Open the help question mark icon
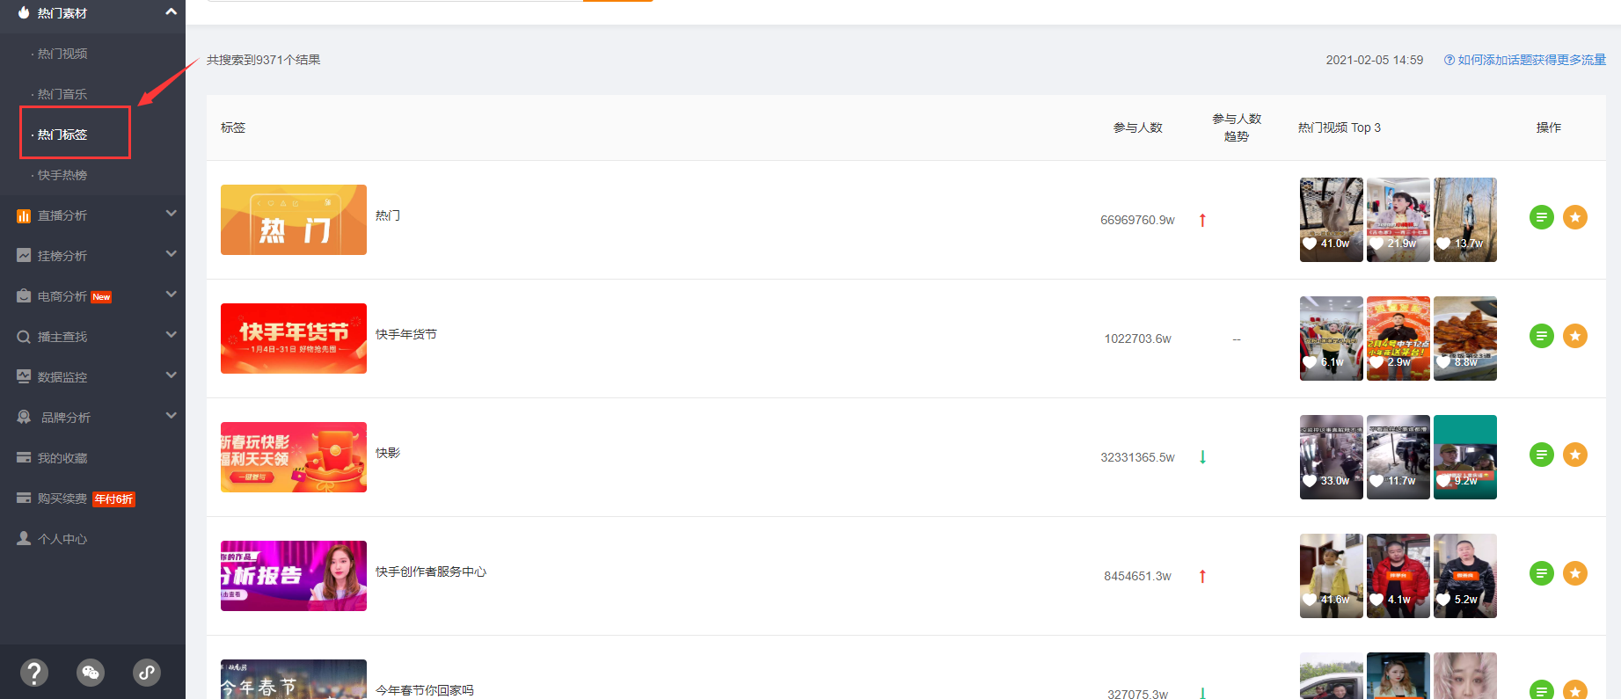This screenshot has height=699, width=1621. click(34, 673)
